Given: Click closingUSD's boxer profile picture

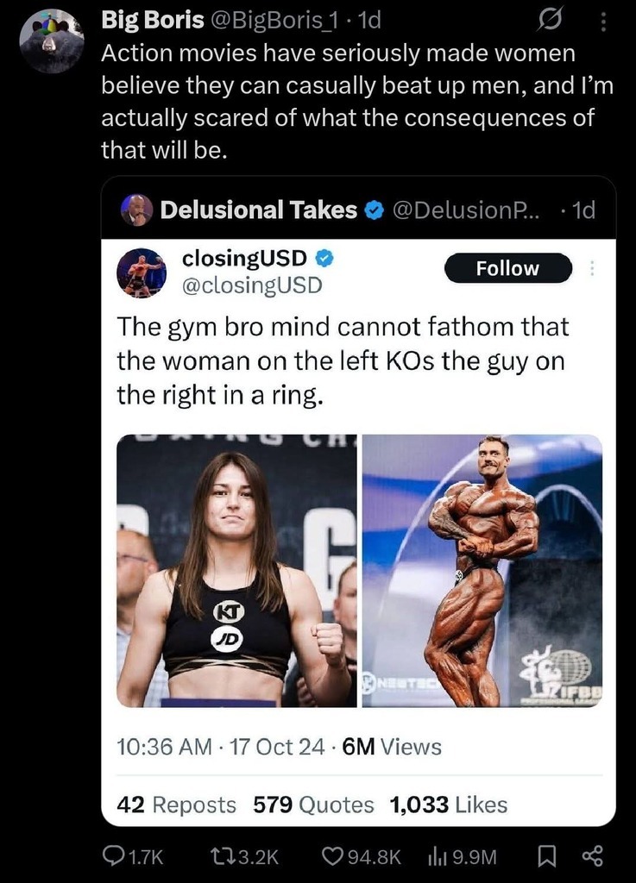Looking at the screenshot, I should (x=141, y=272).
